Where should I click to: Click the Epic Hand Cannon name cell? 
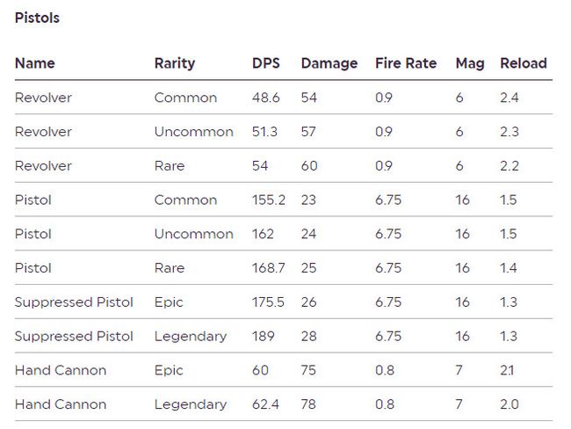pyautogui.click(x=61, y=370)
